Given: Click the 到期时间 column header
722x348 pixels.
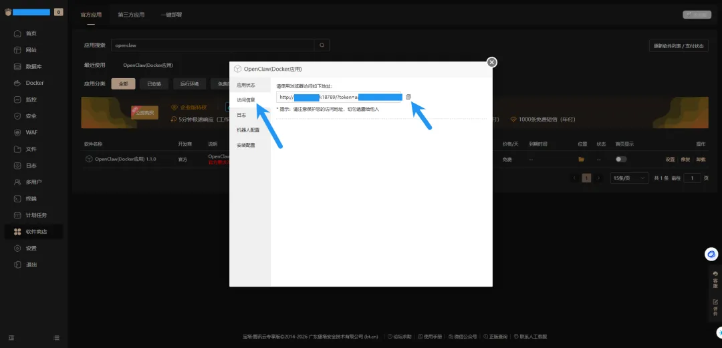Looking at the screenshot, I should 537,144.
